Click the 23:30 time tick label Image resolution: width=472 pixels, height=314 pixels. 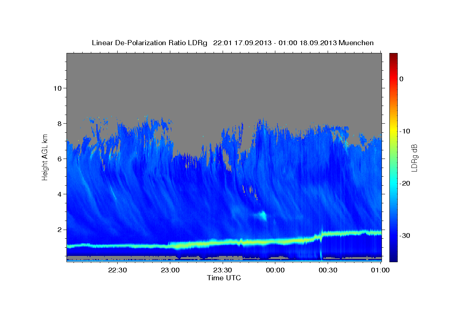223,270
